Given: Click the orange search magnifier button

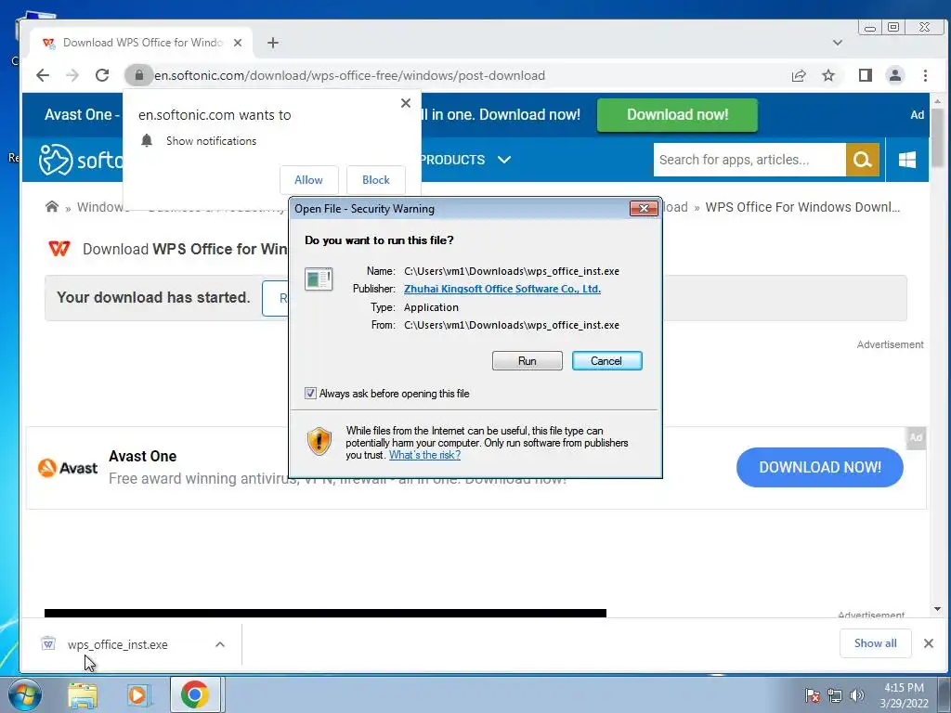Looking at the screenshot, I should pyautogui.click(x=862, y=160).
